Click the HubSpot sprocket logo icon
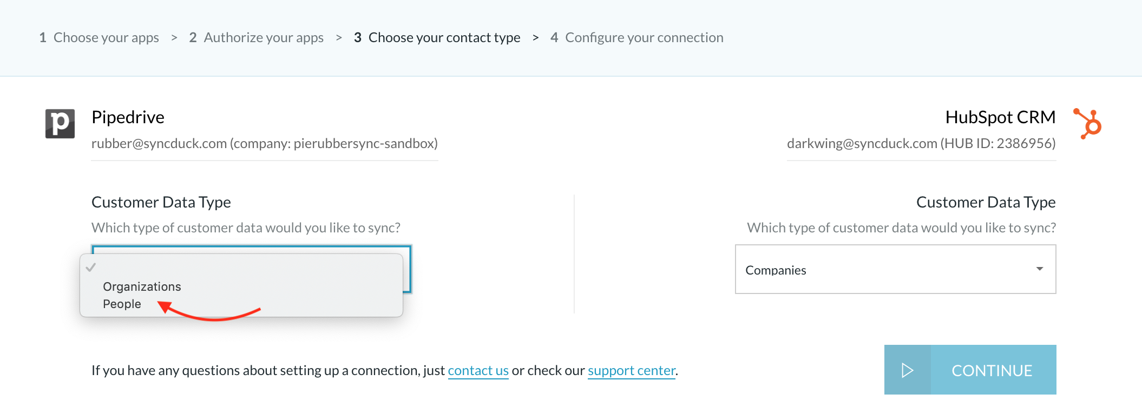Screen dimensions: 1142x414 click(1087, 124)
